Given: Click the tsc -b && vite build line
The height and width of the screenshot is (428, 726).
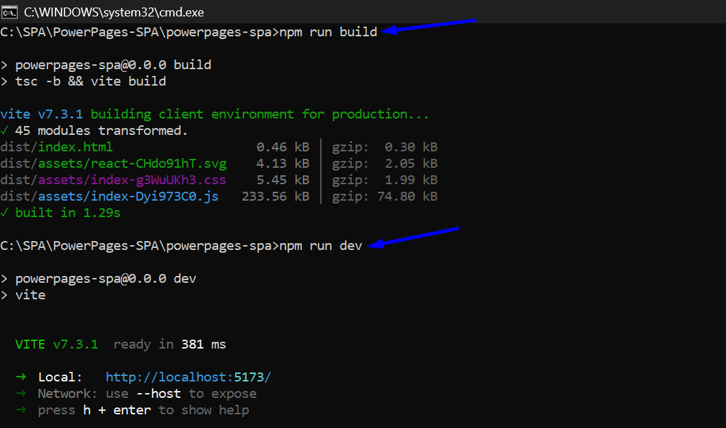Looking at the screenshot, I should click(x=90, y=81).
